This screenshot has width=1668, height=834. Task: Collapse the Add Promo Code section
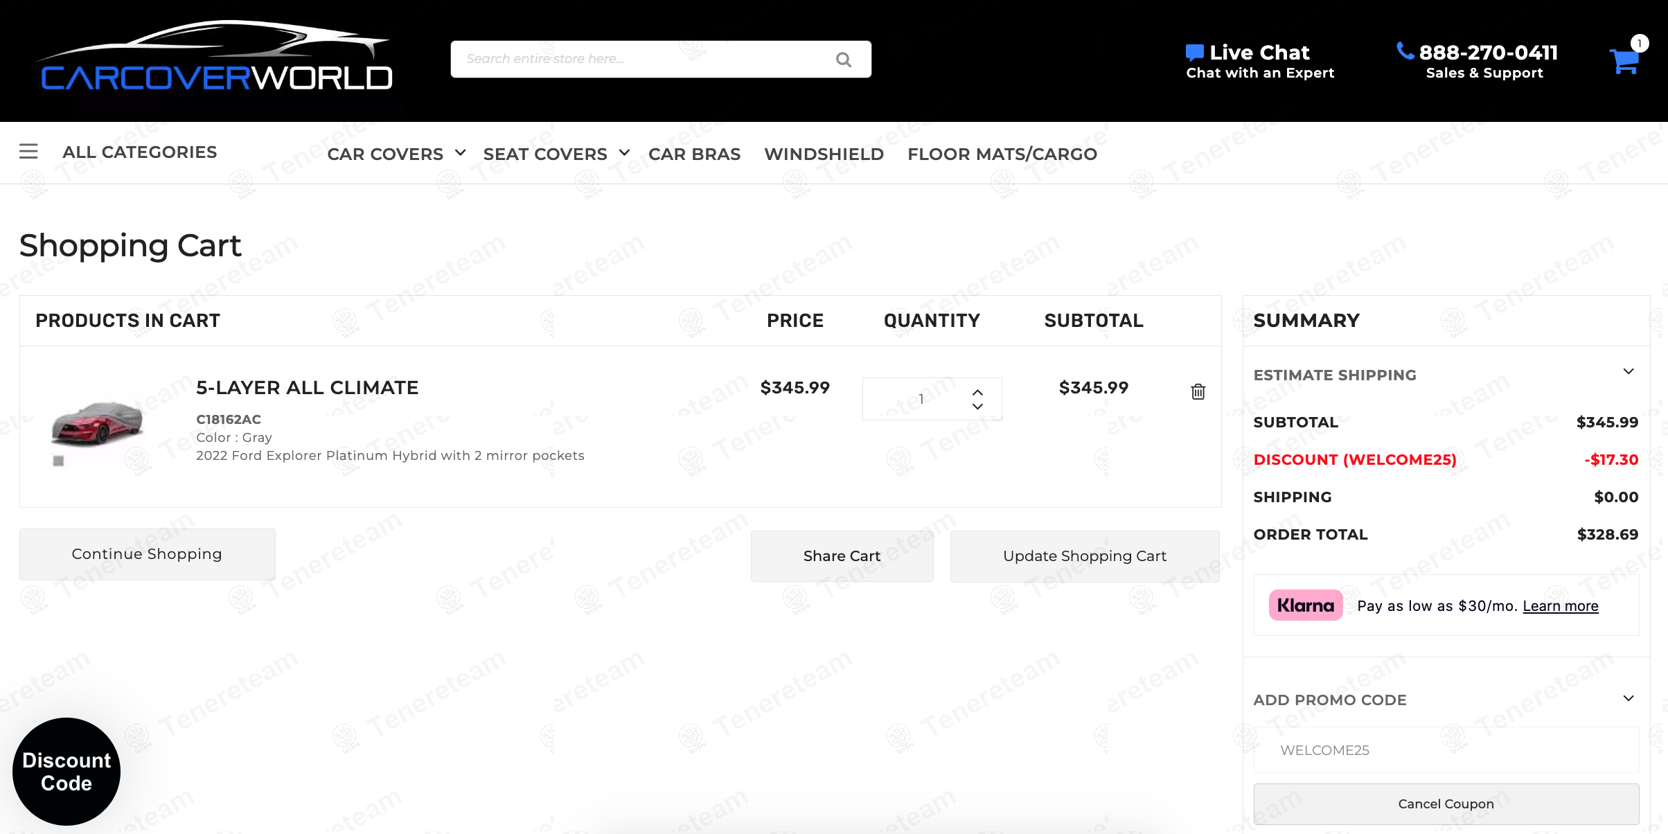(x=1629, y=698)
